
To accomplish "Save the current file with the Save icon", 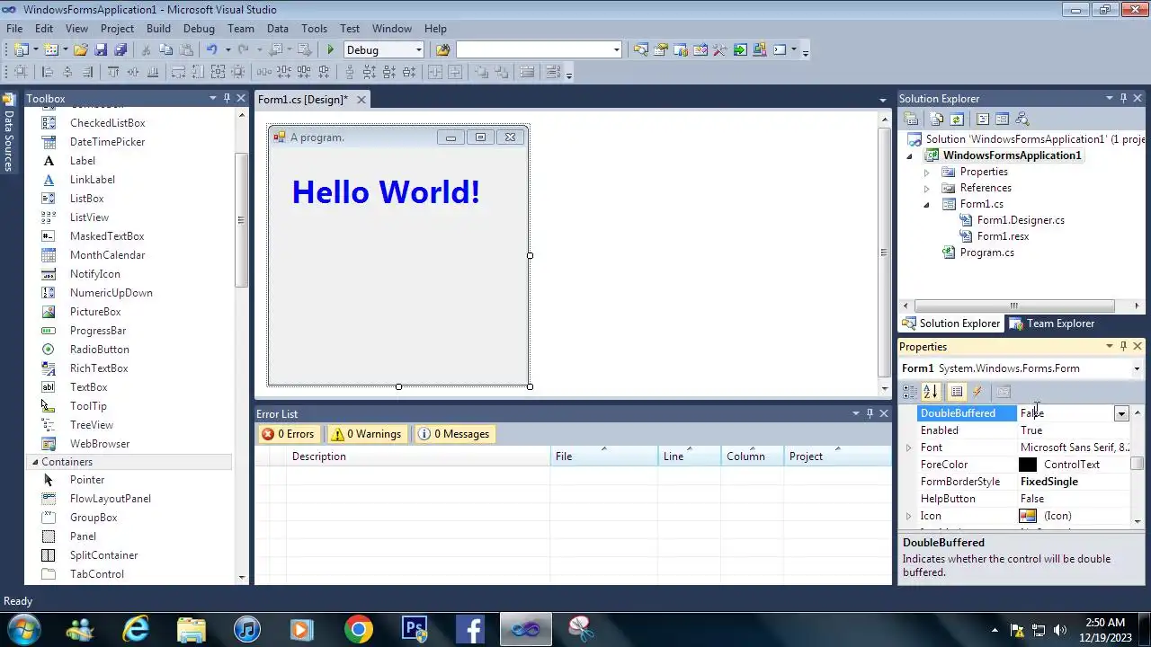I will 101,50.
